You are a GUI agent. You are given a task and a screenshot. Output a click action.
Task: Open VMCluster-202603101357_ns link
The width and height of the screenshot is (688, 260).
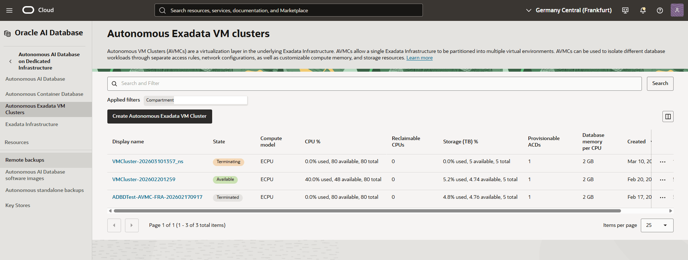point(148,161)
